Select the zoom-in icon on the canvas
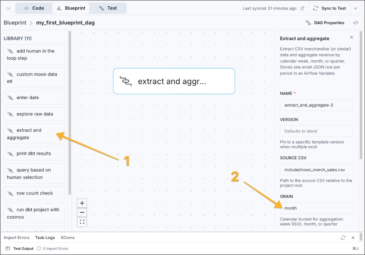 (82, 203)
